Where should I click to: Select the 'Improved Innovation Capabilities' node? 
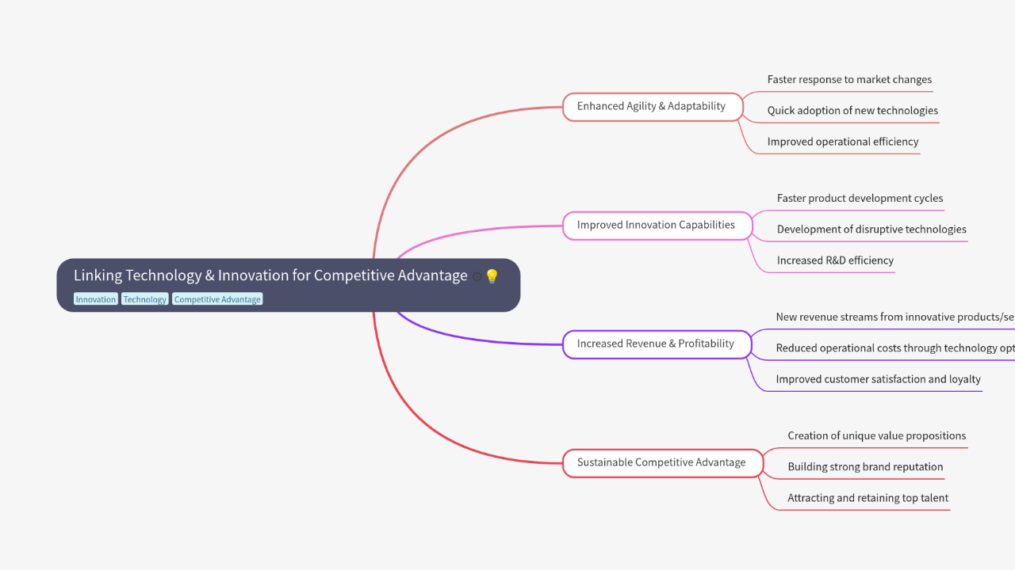(x=657, y=225)
